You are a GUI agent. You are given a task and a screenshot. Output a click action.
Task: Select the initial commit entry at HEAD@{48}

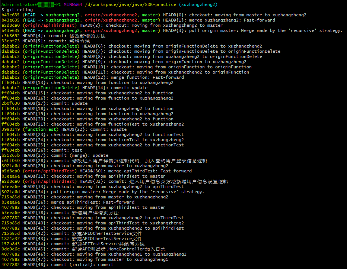coord(82,265)
